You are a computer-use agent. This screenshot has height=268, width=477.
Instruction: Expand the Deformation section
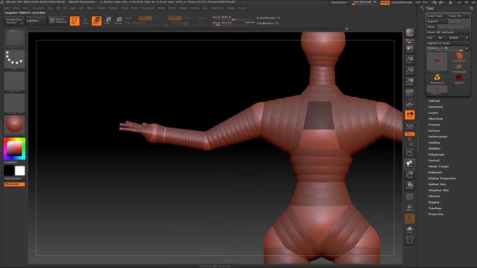[437, 137]
